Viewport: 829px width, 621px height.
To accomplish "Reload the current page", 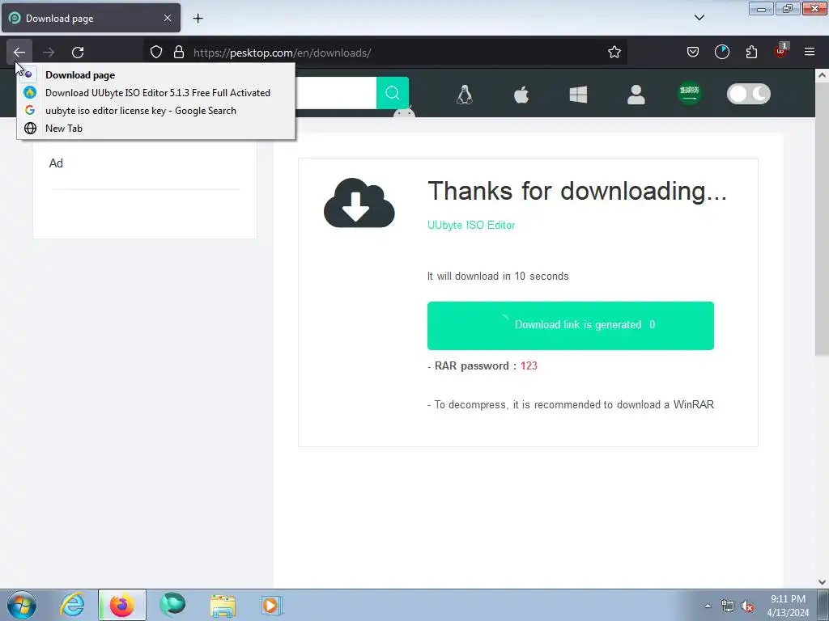I will 78,53.
